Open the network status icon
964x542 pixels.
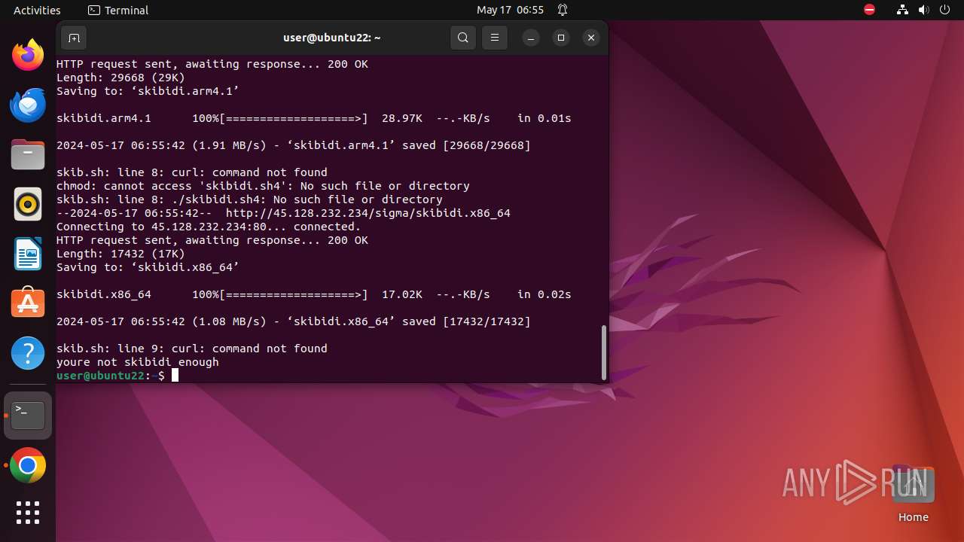903,10
